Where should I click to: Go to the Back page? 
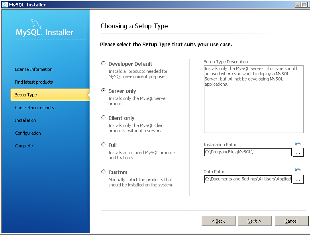(218, 221)
